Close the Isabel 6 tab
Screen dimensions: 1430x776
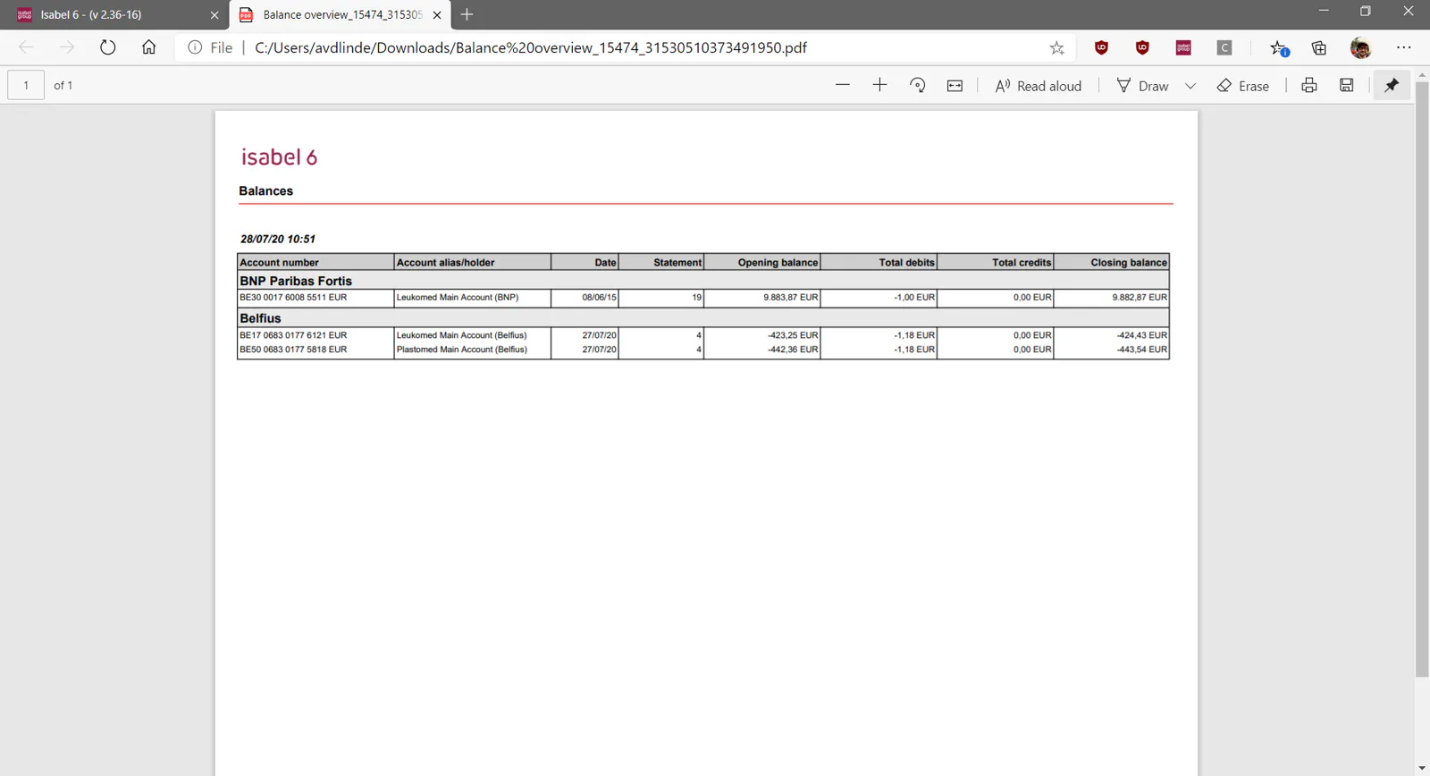[214, 15]
